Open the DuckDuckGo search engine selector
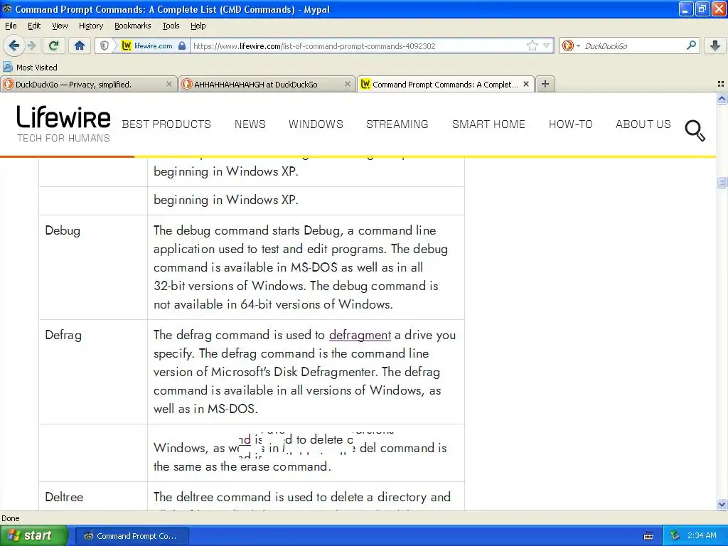The image size is (728, 546). tap(571, 45)
